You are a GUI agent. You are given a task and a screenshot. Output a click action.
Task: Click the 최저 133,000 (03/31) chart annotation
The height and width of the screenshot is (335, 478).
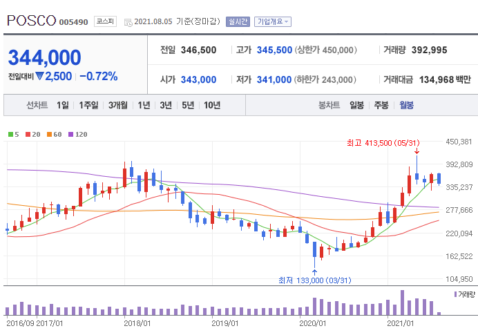point(314,280)
